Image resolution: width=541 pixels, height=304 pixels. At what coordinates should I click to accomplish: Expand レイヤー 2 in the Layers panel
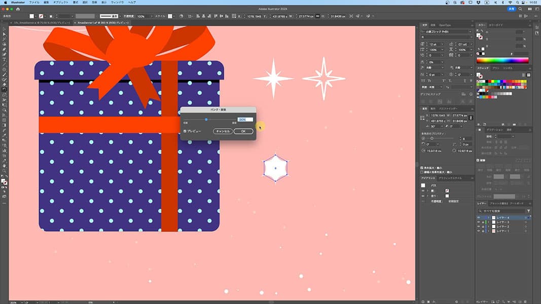point(488,226)
